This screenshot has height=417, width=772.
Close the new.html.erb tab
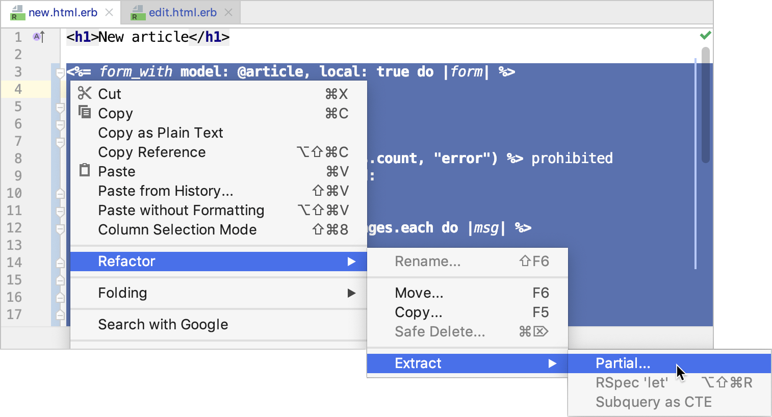coord(109,12)
